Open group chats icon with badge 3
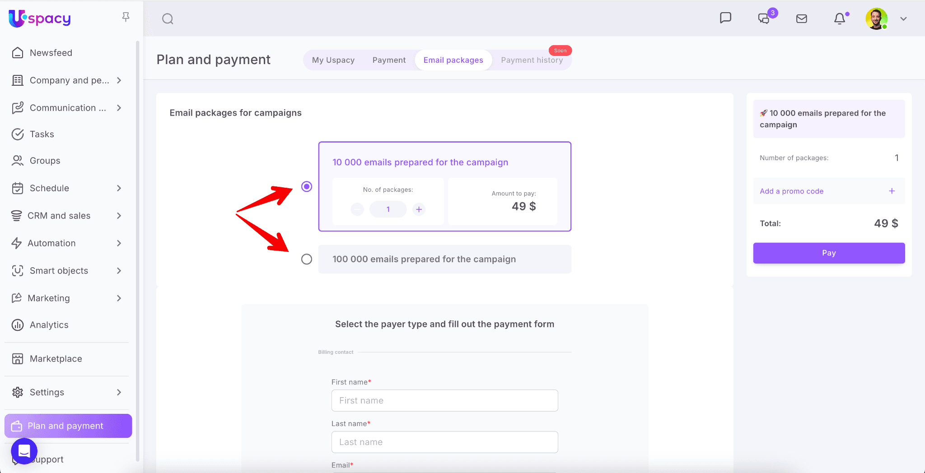The height and width of the screenshot is (473, 925). (764, 19)
